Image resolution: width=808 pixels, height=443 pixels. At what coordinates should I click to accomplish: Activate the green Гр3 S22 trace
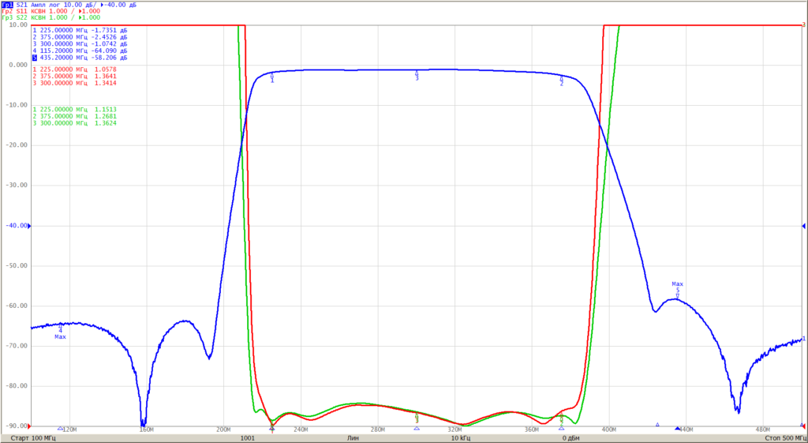point(8,17)
